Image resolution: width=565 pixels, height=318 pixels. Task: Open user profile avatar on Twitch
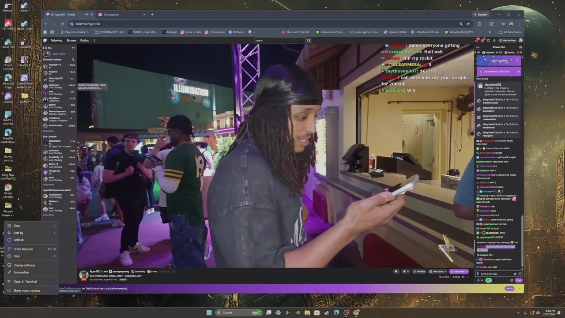520,40
